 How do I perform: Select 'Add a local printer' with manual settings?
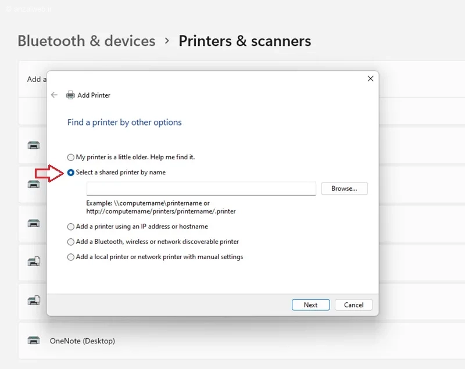tap(70, 257)
